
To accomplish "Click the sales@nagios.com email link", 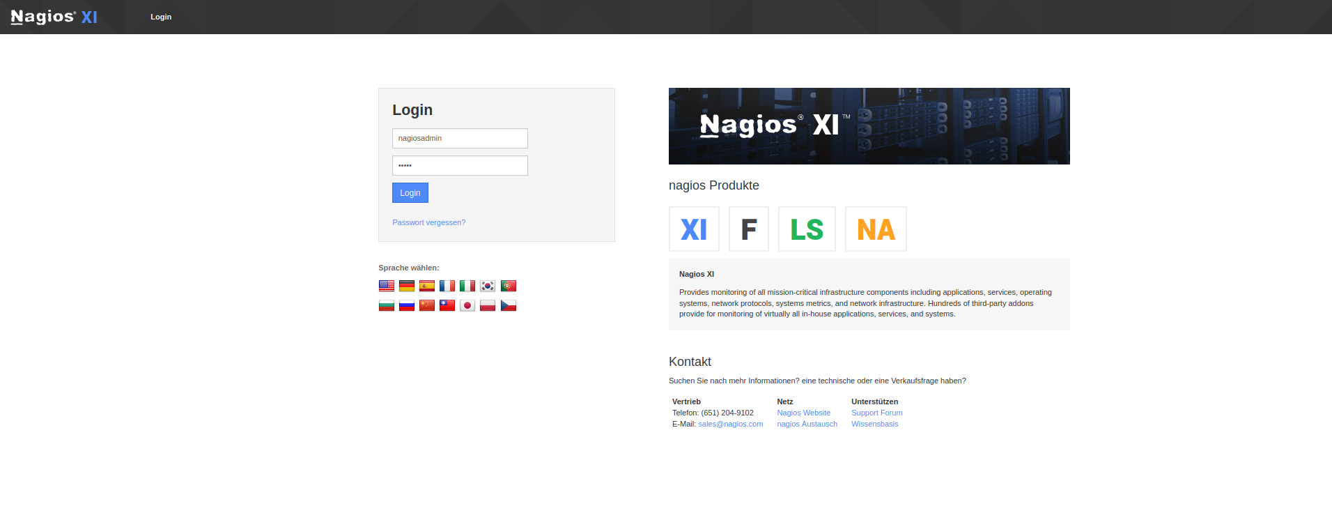I will coord(730,424).
